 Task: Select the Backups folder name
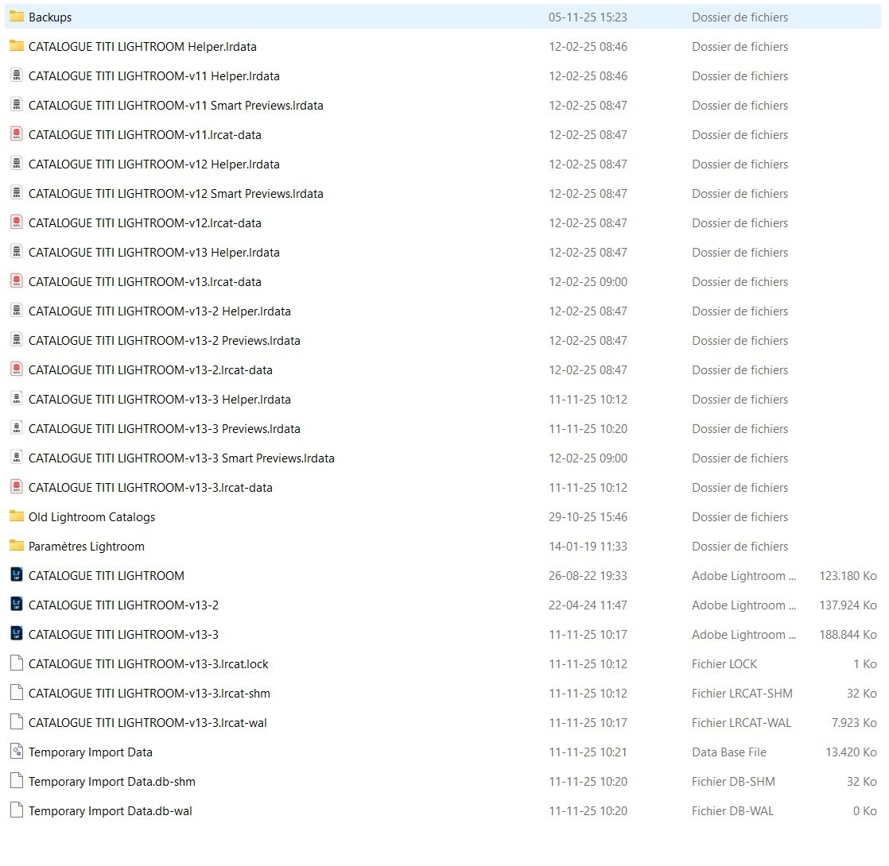[50, 17]
